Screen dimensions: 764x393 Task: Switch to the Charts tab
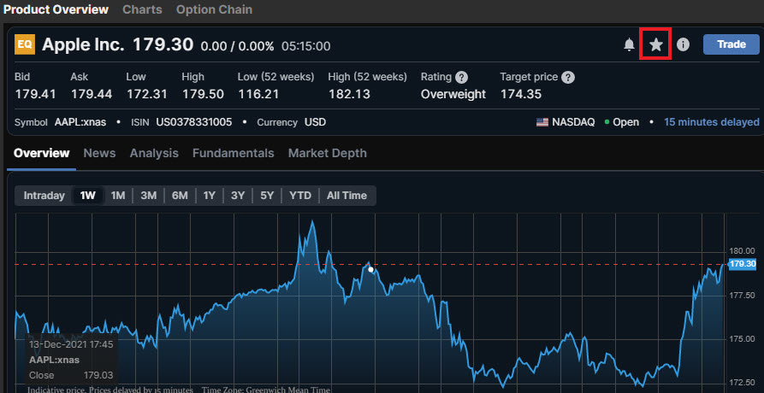click(x=142, y=10)
